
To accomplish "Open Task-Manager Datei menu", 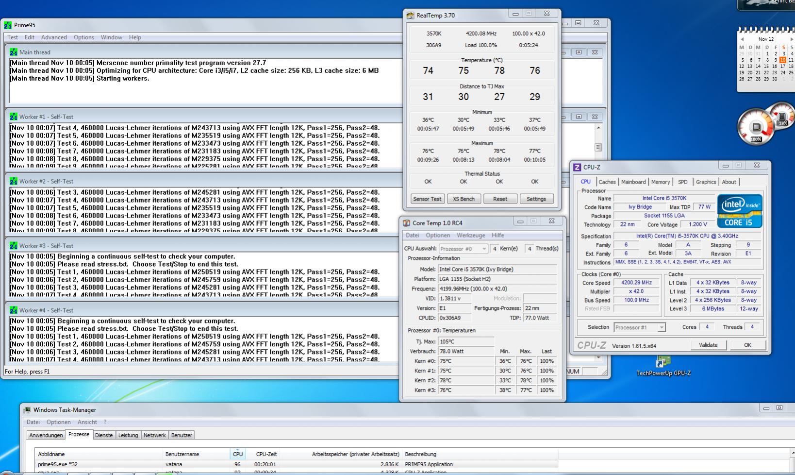I will click(x=33, y=423).
